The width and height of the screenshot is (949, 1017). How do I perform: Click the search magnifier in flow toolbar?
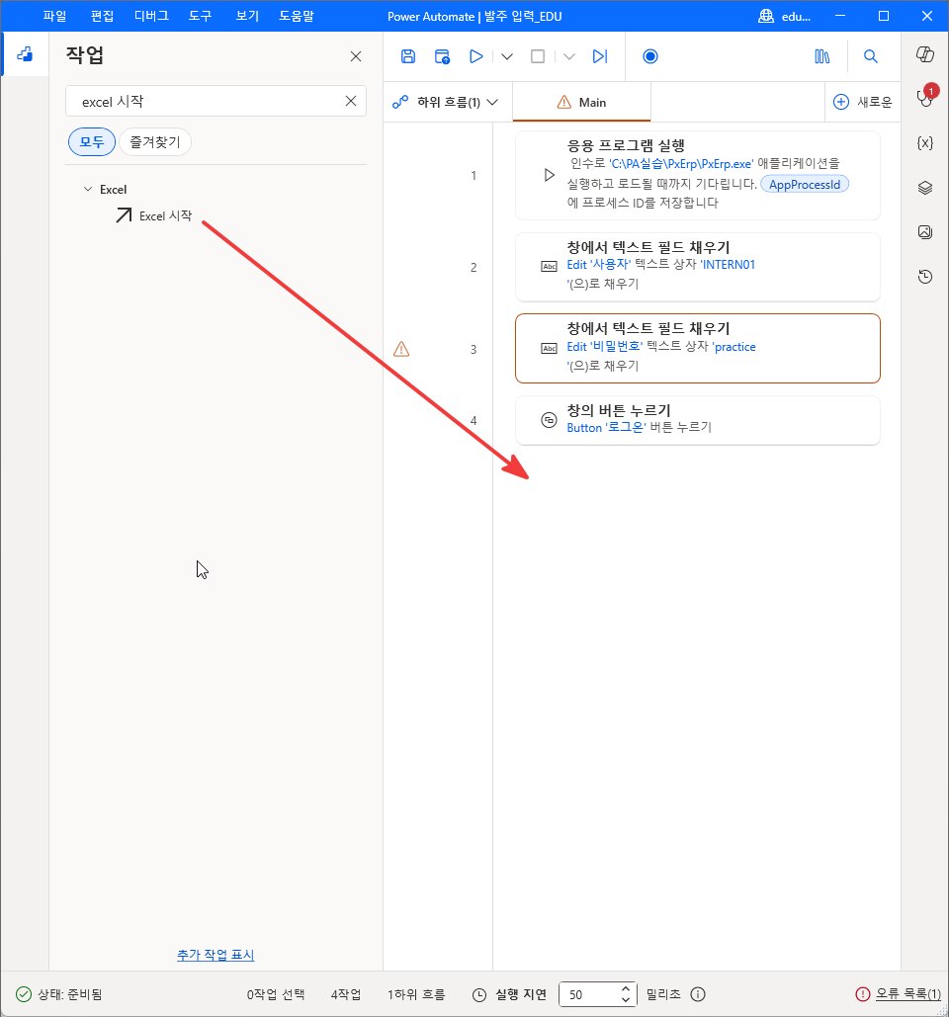point(871,56)
